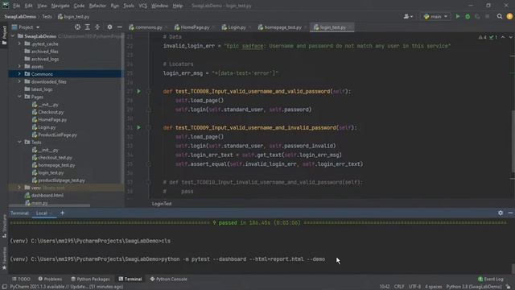Open productlistpage_test.py in the project tree
The width and height of the screenshot is (515, 290).
tap(61, 180)
